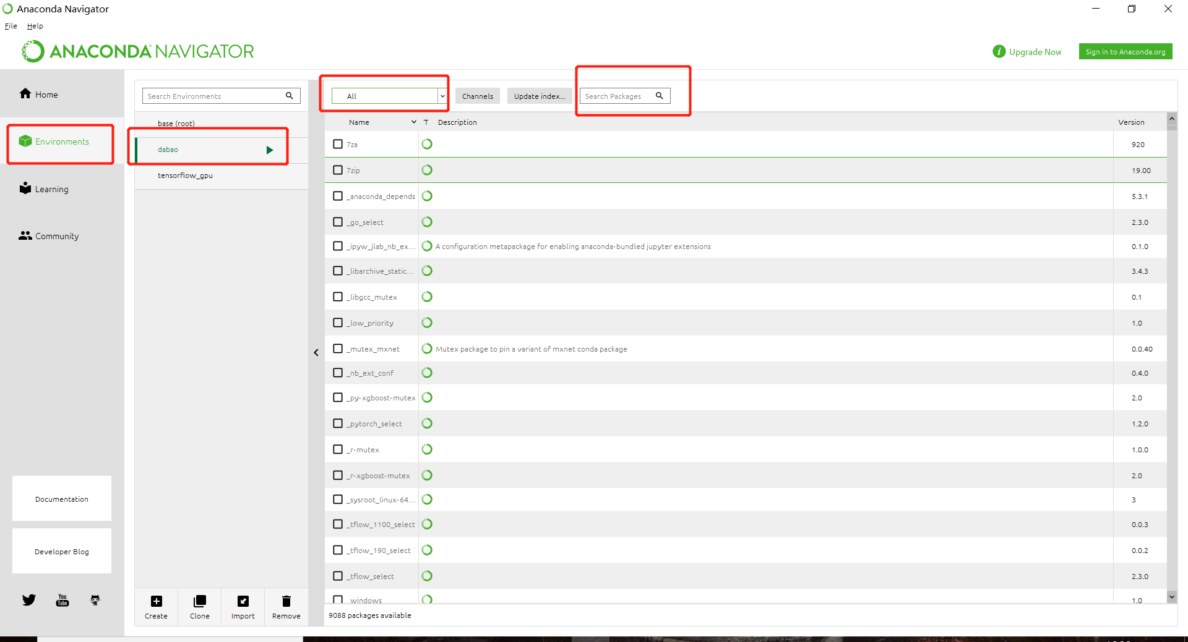Image resolution: width=1188 pixels, height=642 pixels.
Task: Select the _mutex_mxnet checkbox
Action: (x=338, y=348)
